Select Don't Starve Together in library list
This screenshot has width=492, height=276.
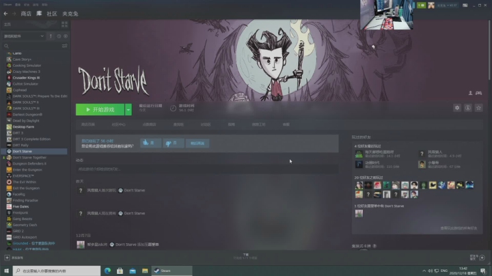pyautogui.click(x=29, y=157)
